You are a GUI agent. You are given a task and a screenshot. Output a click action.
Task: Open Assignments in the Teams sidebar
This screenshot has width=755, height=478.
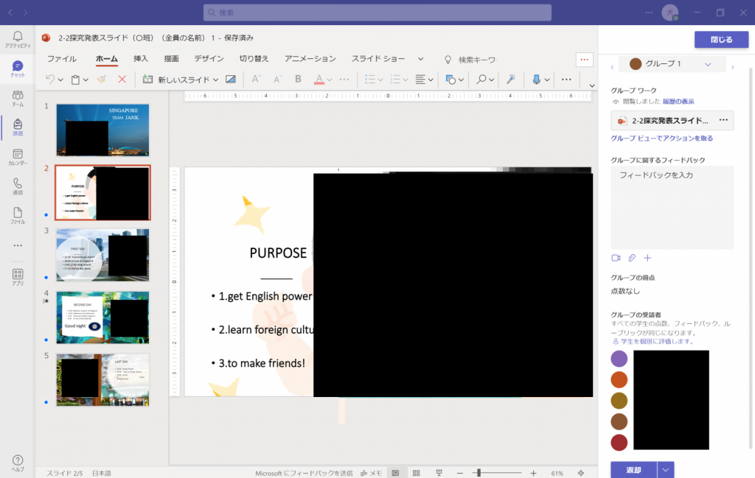click(18, 127)
